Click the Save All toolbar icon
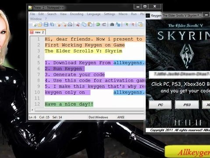The image size is (210, 158). point(52,25)
